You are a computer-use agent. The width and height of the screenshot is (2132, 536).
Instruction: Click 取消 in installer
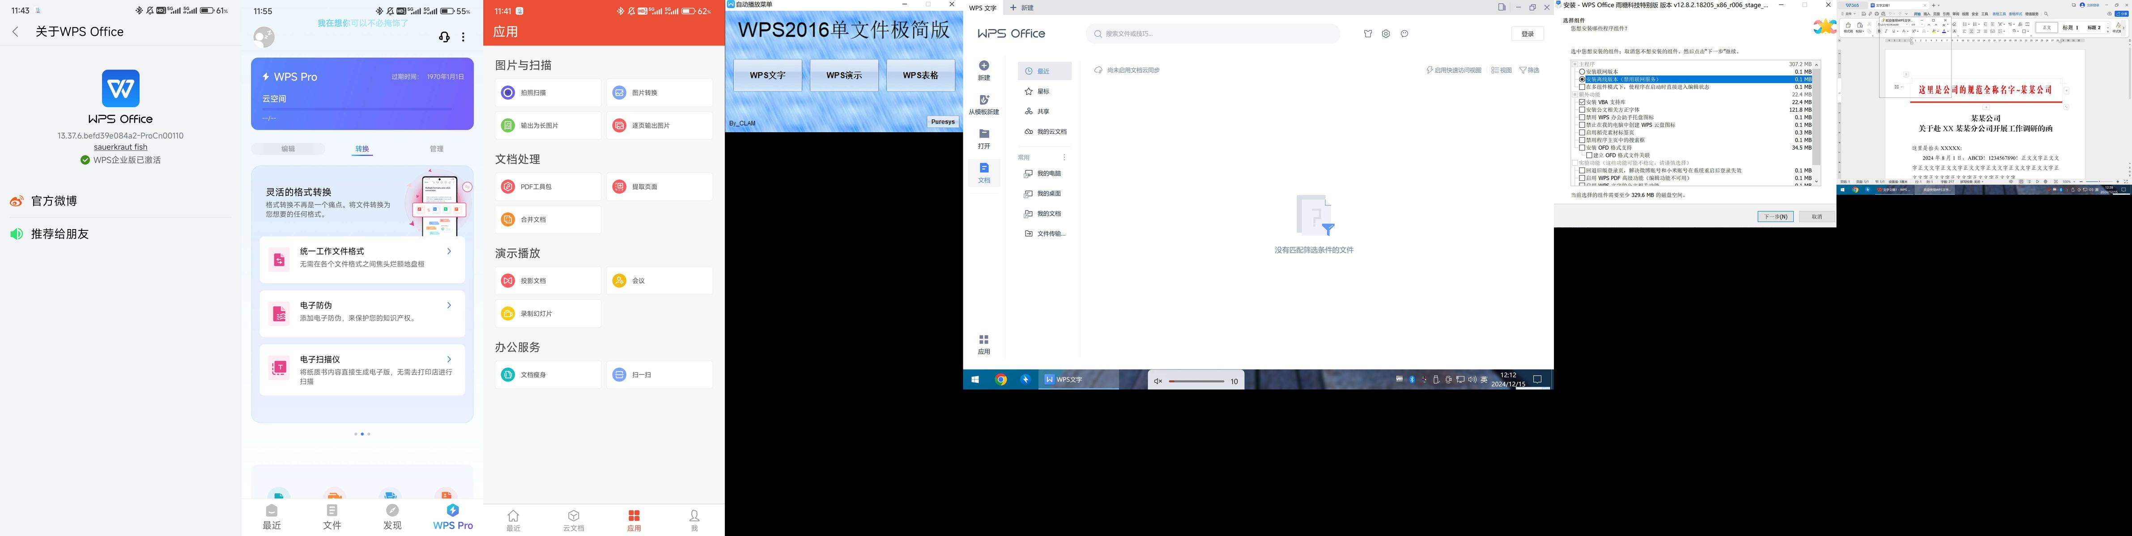(1817, 216)
